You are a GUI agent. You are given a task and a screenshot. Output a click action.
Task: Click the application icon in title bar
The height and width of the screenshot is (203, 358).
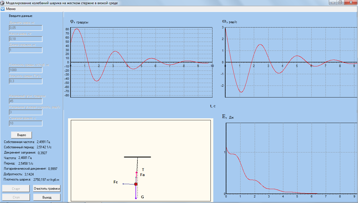tap(2, 3)
